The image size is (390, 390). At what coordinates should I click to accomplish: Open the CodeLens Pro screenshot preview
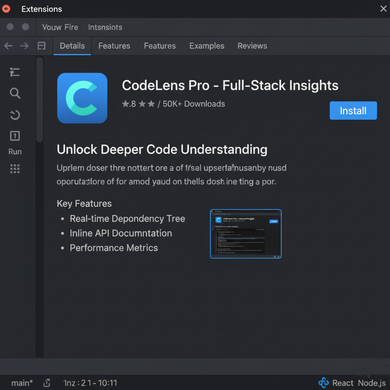pyautogui.click(x=246, y=233)
